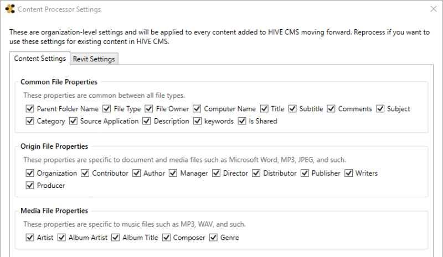Disable the File Owner checkbox
Viewport: 443px width, 257px height.
click(x=149, y=109)
